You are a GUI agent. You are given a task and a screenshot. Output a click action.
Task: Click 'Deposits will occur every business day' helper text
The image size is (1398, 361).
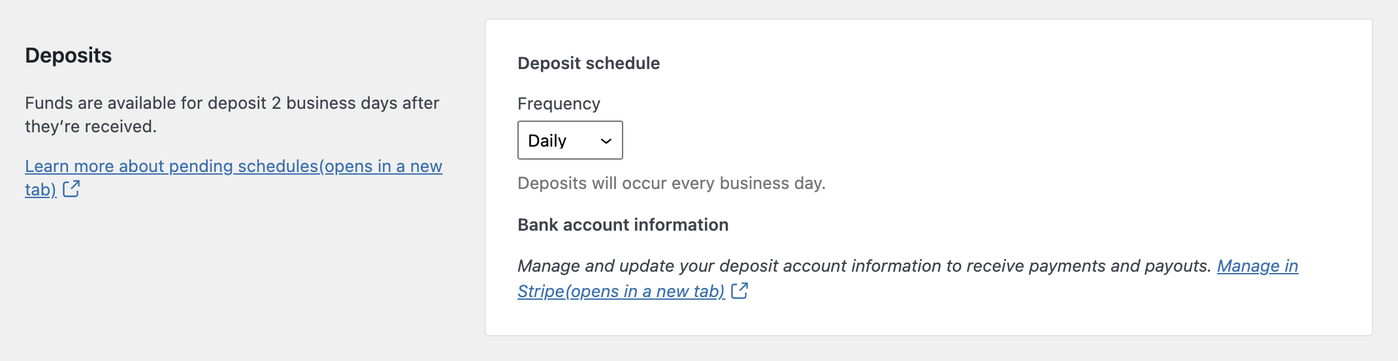coord(671,183)
